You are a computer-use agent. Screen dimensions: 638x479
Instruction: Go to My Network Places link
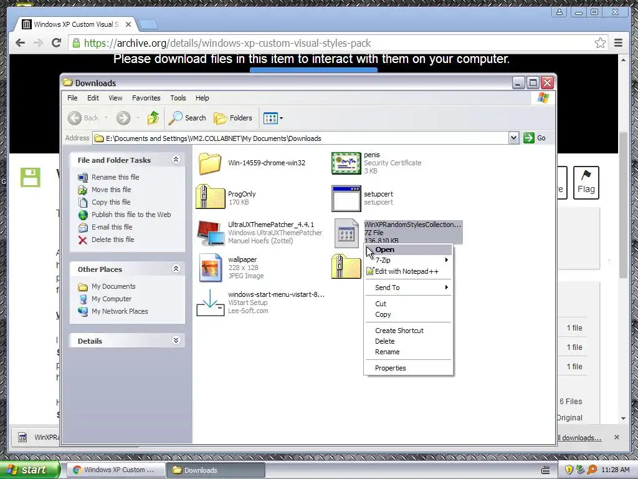click(113, 311)
